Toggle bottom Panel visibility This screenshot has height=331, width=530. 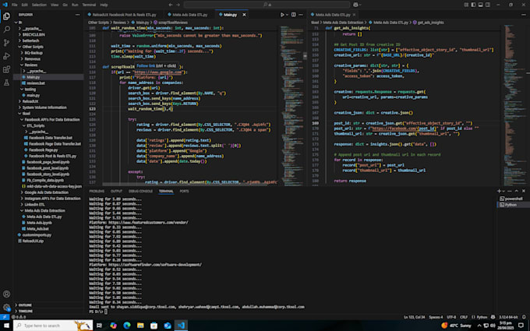[480, 5]
